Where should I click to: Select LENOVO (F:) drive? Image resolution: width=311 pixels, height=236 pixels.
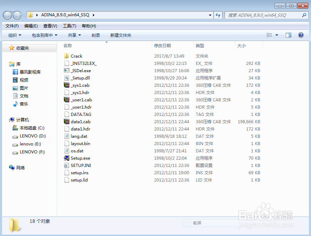[32, 152]
